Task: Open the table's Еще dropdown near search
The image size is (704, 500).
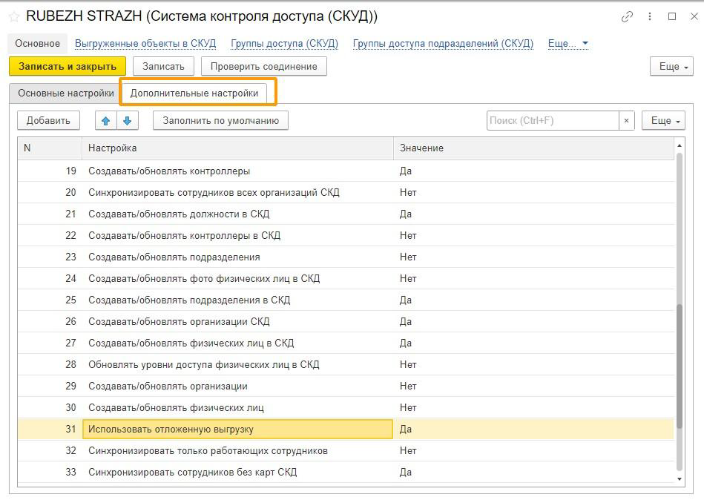Action: pos(664,120)
